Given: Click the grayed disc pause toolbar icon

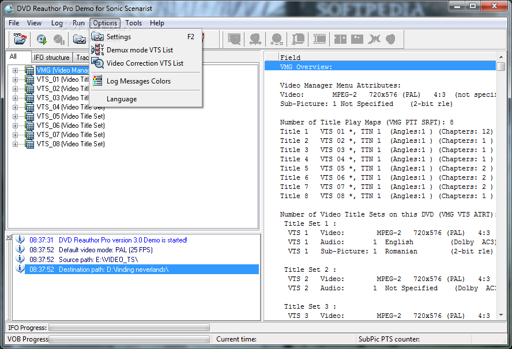Looking at the screenshot, I should (59, 39).
